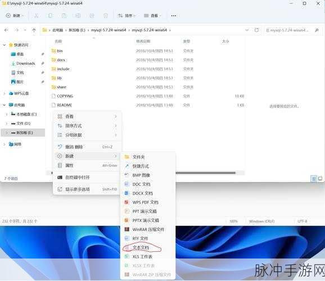The image size is (325, 281).
Task: Select the lib folder icon
Action: point(53,78)
